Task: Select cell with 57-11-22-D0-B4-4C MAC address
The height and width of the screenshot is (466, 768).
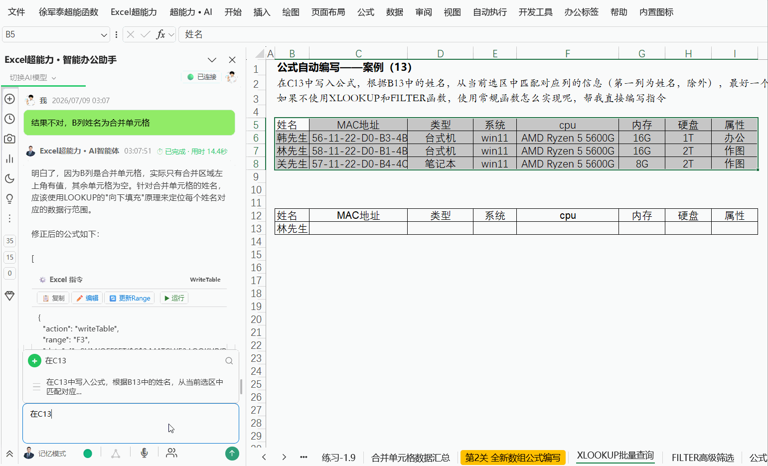Action: [358, 163]
